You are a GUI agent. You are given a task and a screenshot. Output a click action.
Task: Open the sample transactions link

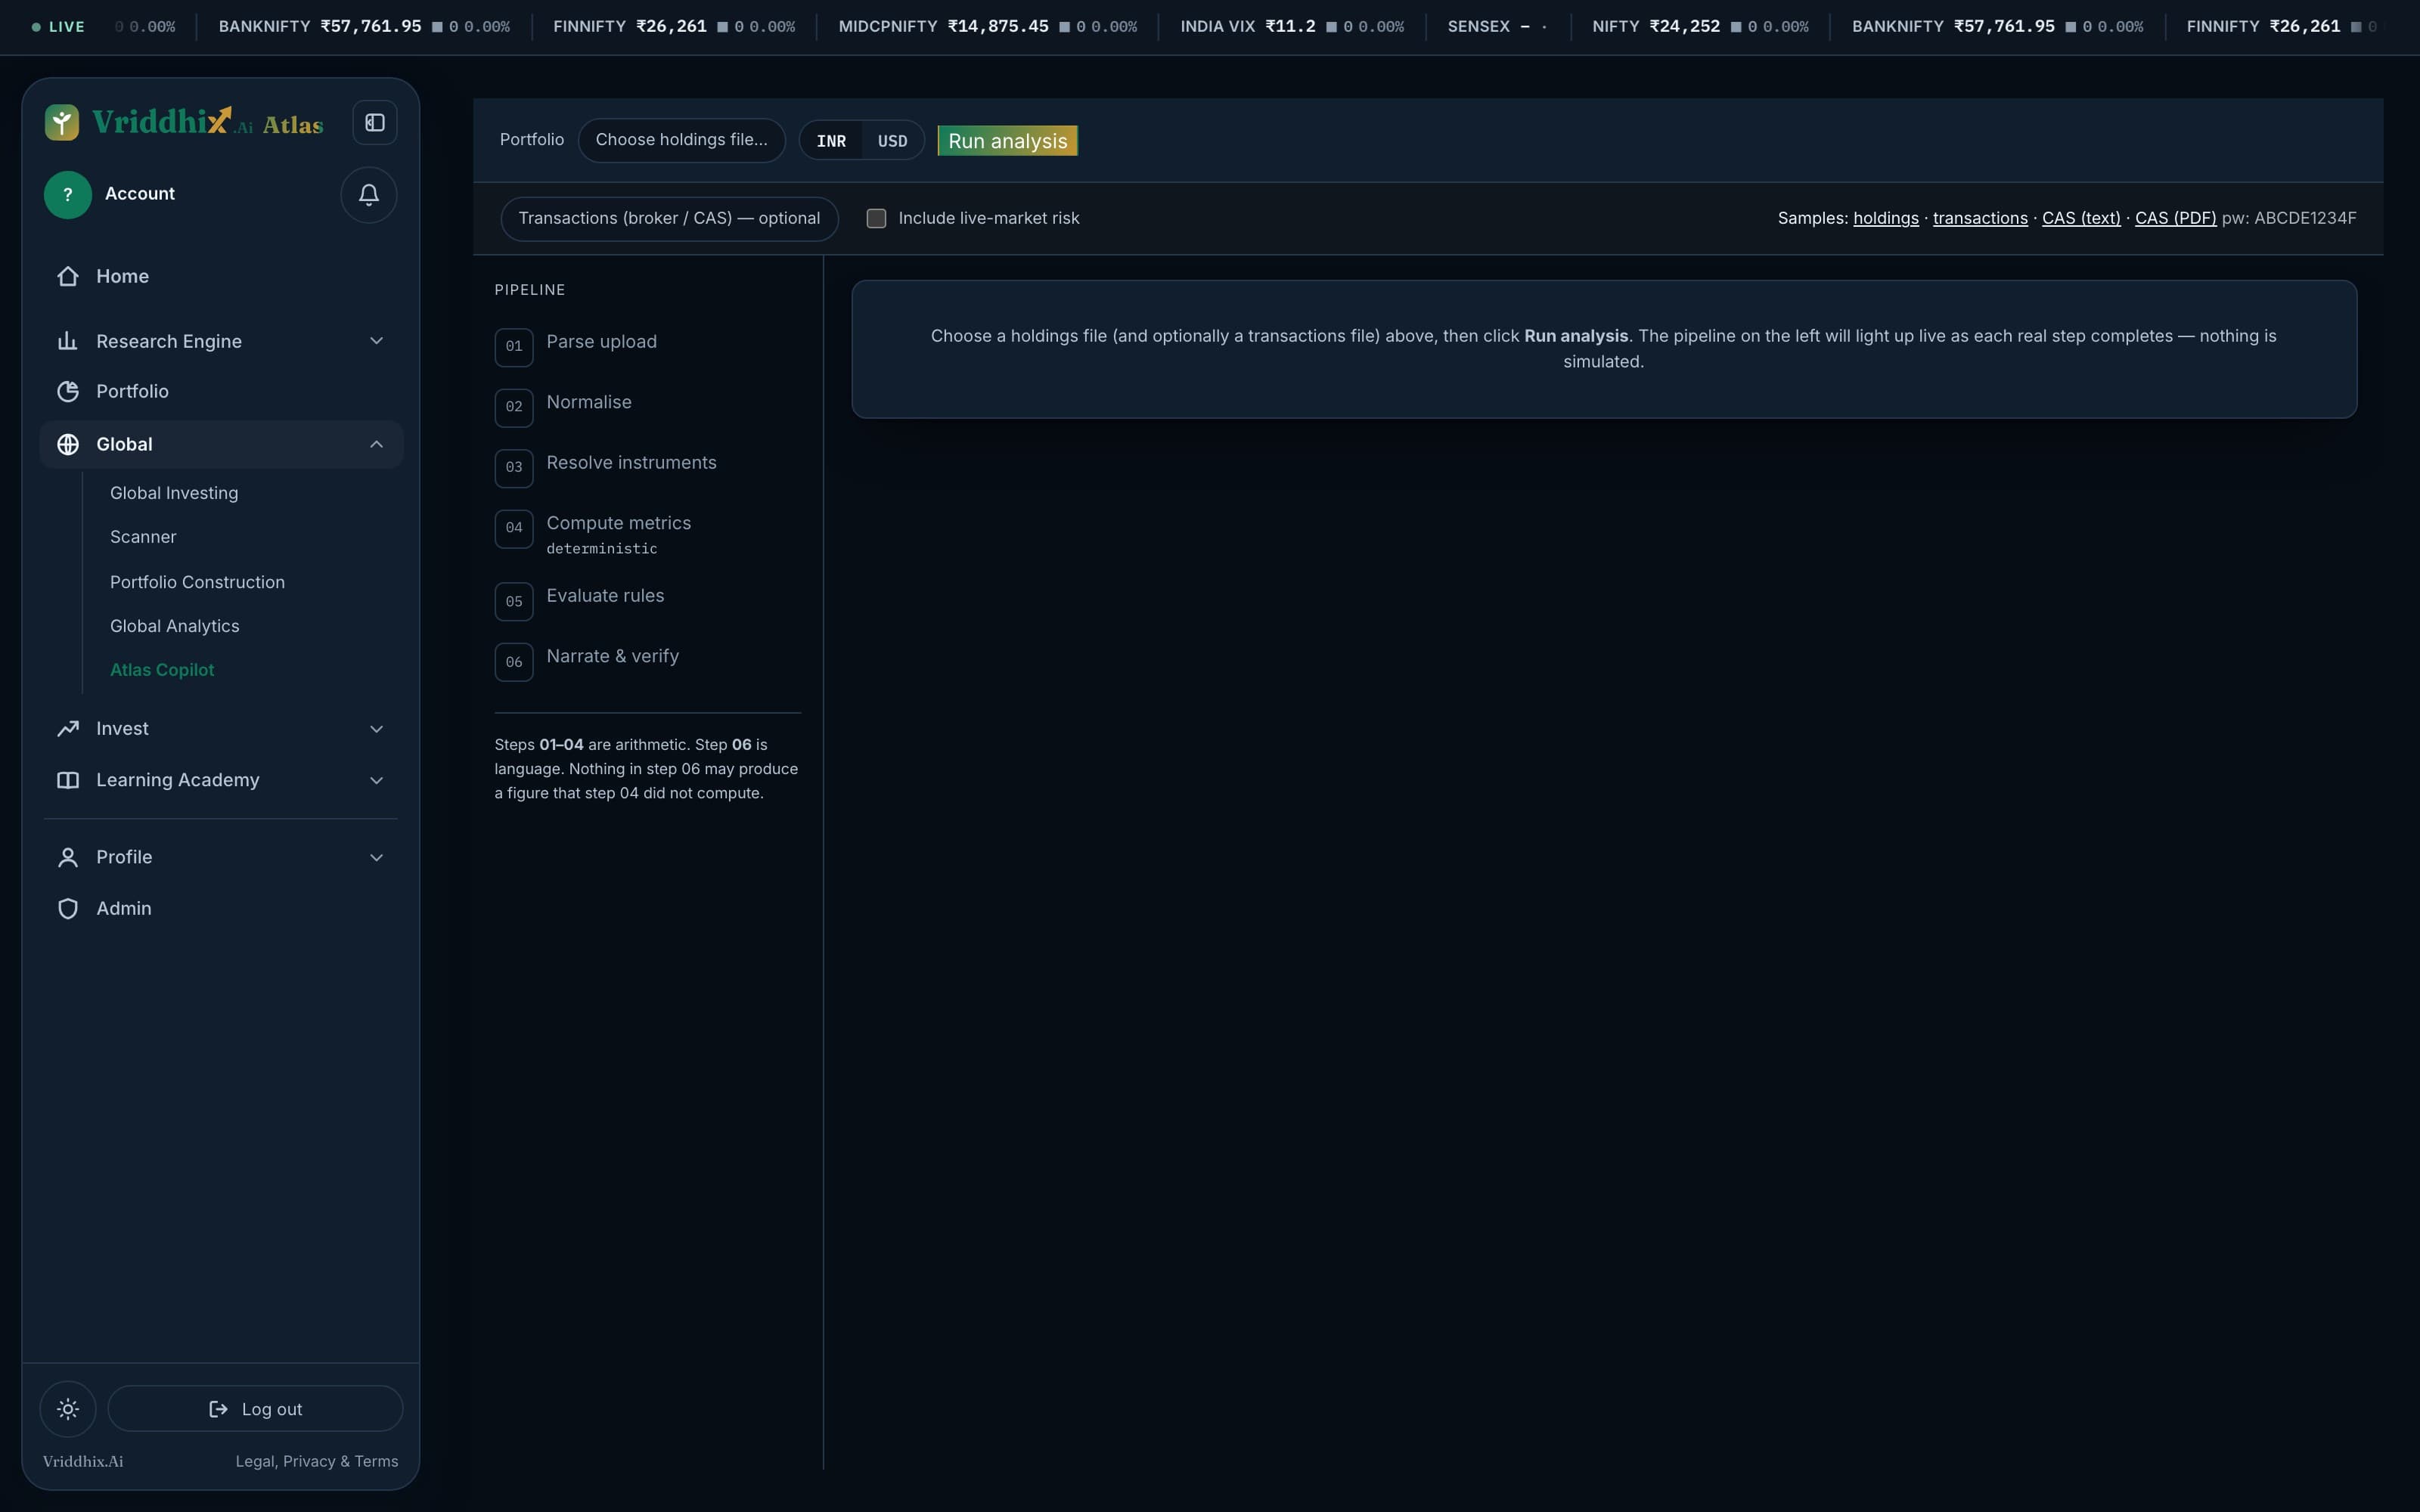1980,218
